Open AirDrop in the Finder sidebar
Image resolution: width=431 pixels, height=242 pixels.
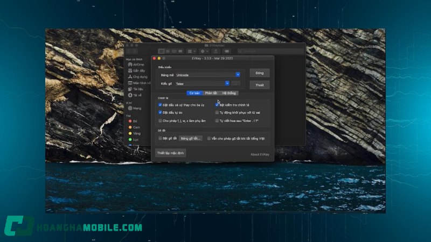tap(138, 65)
